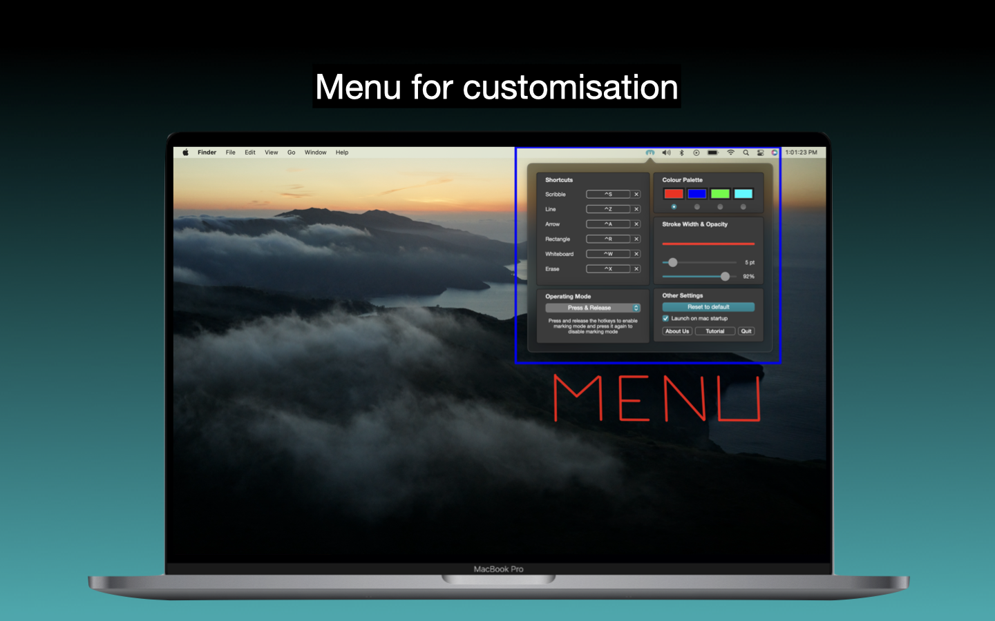The height and width of the screenshot is (621, 995).
Task: Click the play circle menu bar icon
Action: pyautogui.click(x=696, y=152)
